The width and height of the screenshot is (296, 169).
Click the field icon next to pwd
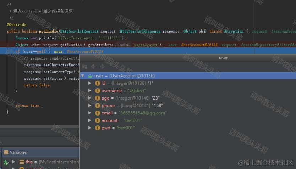click(x=97, y=128)
